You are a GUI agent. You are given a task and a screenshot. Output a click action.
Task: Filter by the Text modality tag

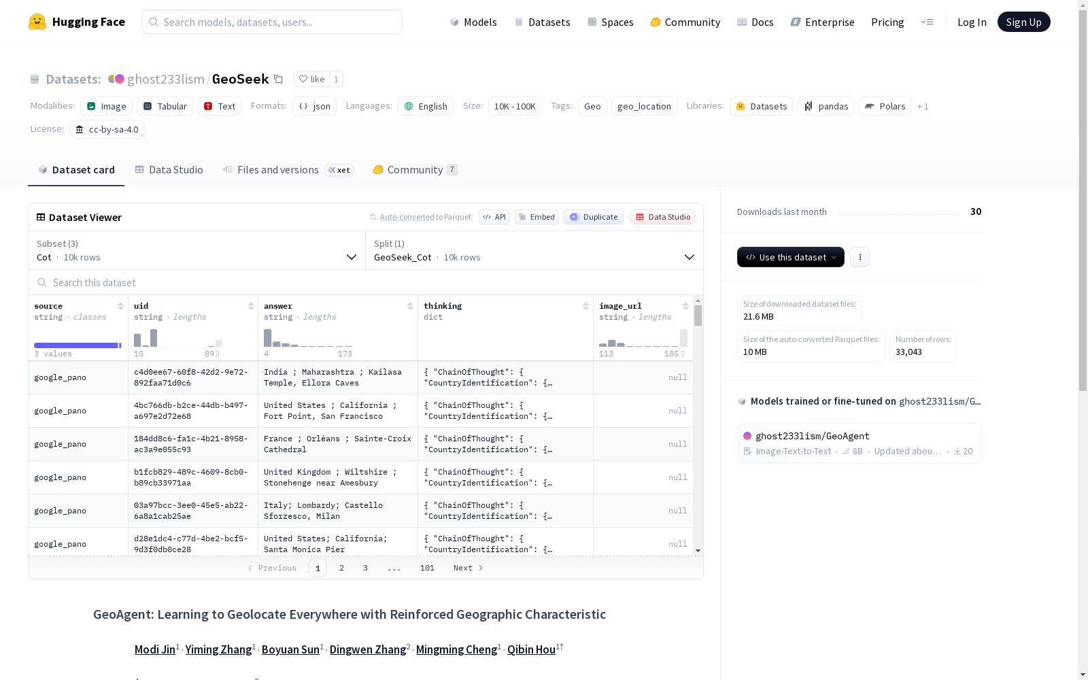point(219,106)
